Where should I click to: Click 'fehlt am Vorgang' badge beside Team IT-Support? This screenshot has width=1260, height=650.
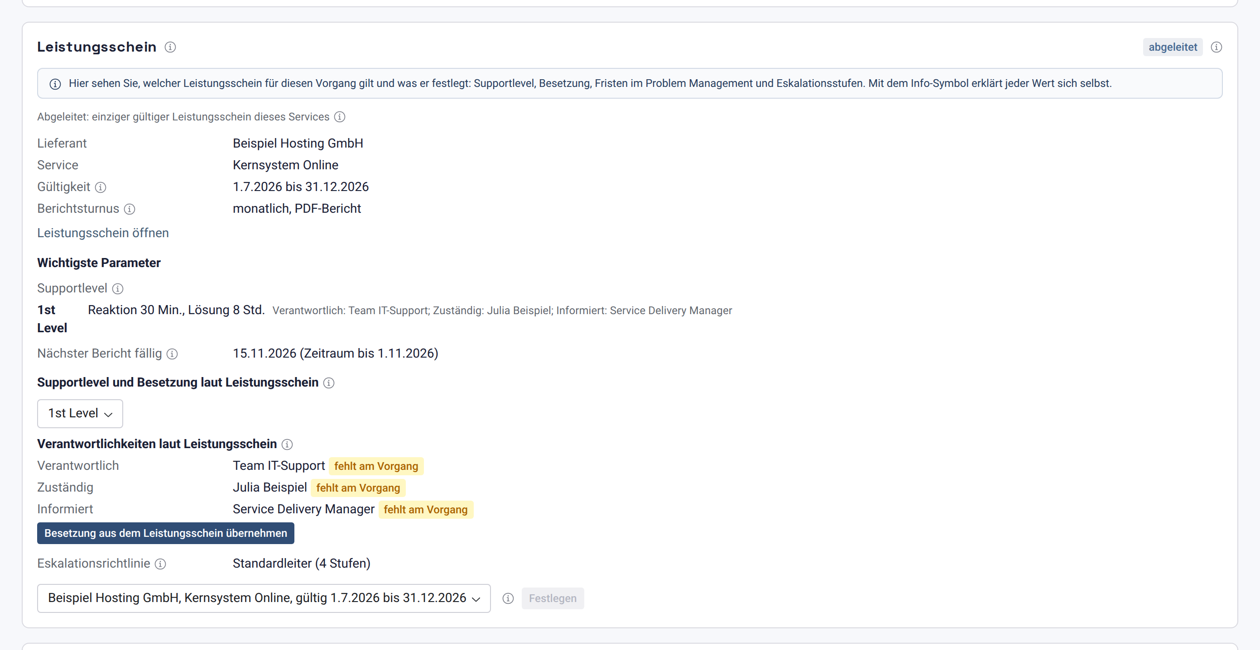(376, 466)
